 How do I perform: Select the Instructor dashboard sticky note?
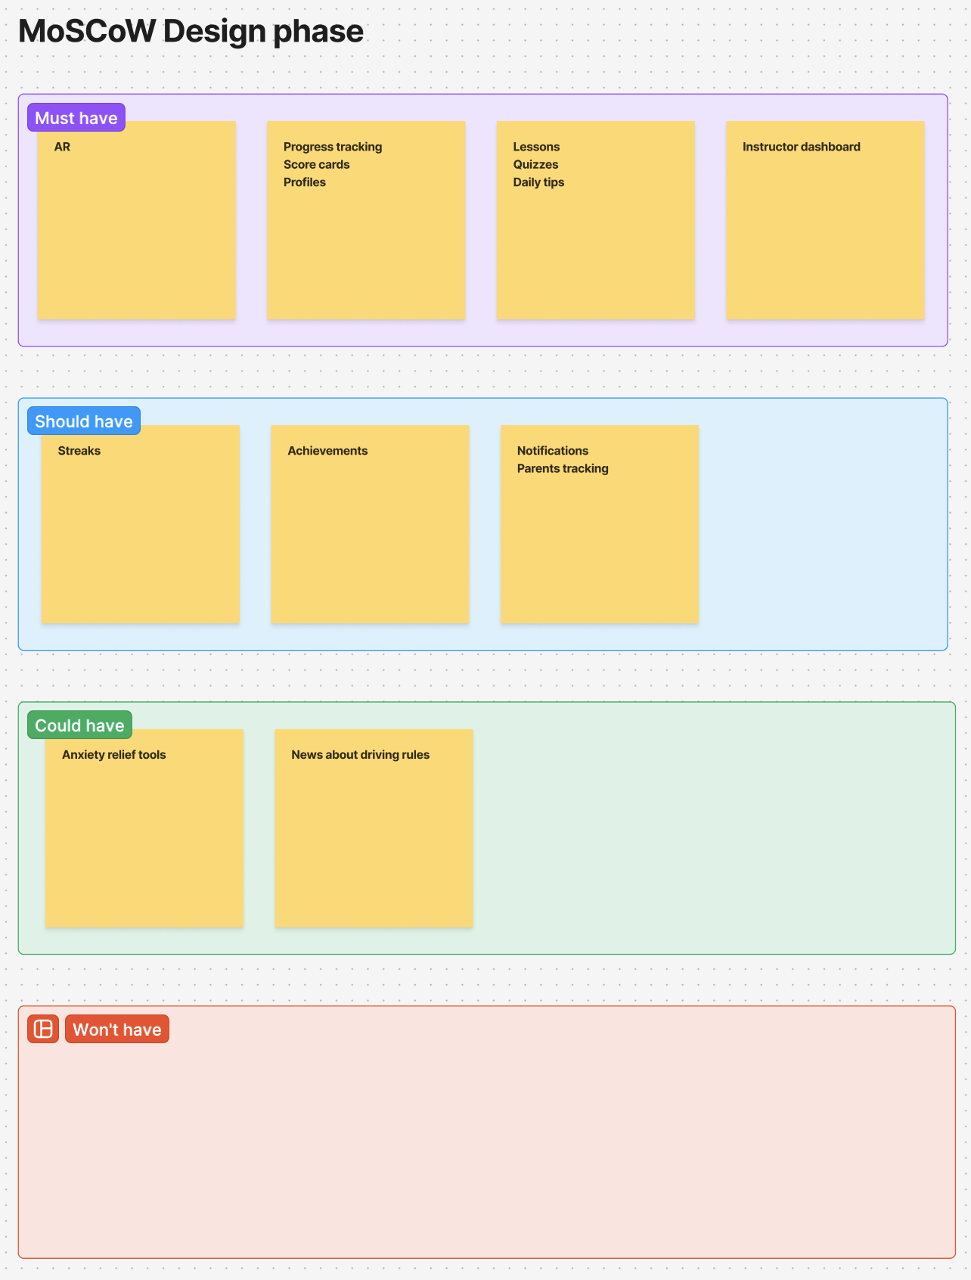point(825,227)
